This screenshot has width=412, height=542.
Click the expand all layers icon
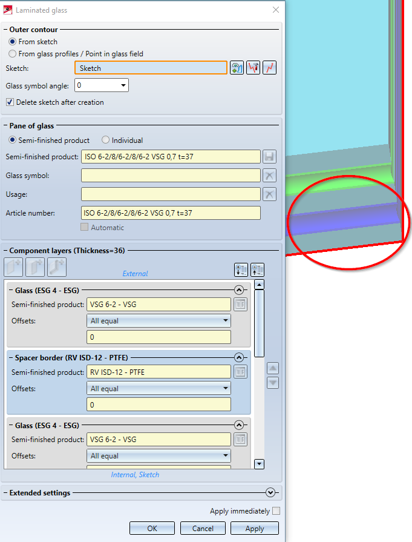point(241,269)
